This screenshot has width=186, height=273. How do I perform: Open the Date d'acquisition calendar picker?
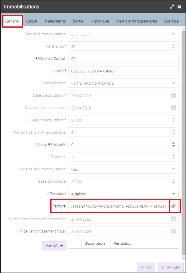[x=174, y=95]
